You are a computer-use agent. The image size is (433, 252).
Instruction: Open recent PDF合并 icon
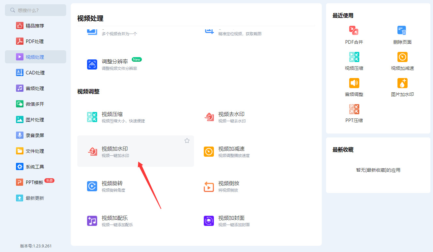pos(354,31)
